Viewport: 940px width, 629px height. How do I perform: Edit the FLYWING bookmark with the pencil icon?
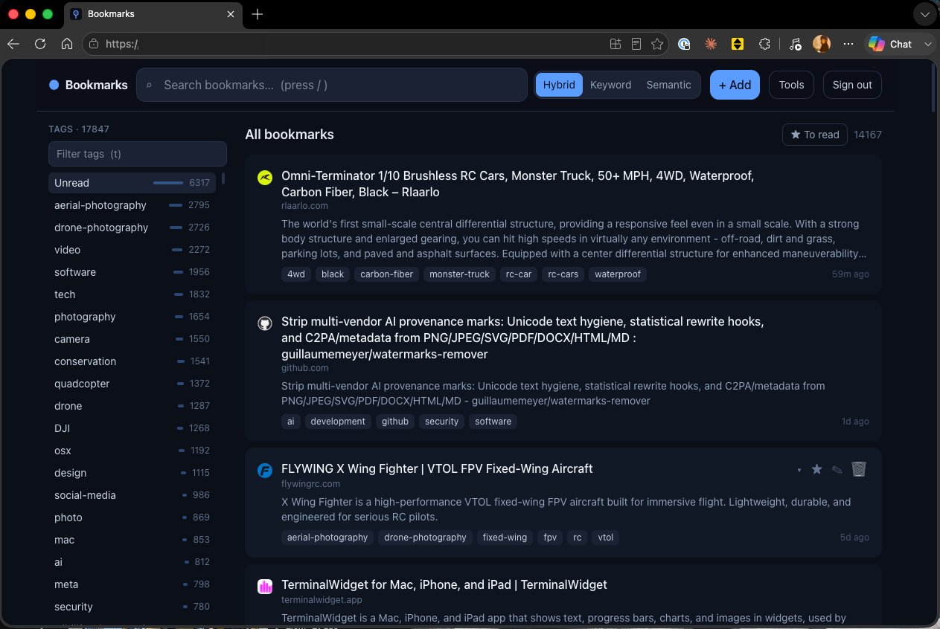point(837,469)
